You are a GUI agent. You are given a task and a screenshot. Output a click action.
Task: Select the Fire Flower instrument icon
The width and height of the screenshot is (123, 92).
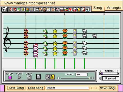(27, 9)
